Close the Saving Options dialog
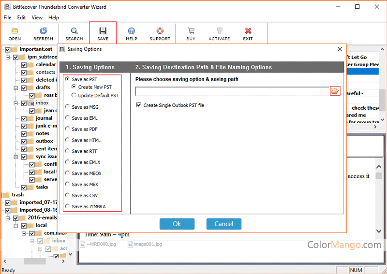Viewport: 387px width, 274px height. 340,49
